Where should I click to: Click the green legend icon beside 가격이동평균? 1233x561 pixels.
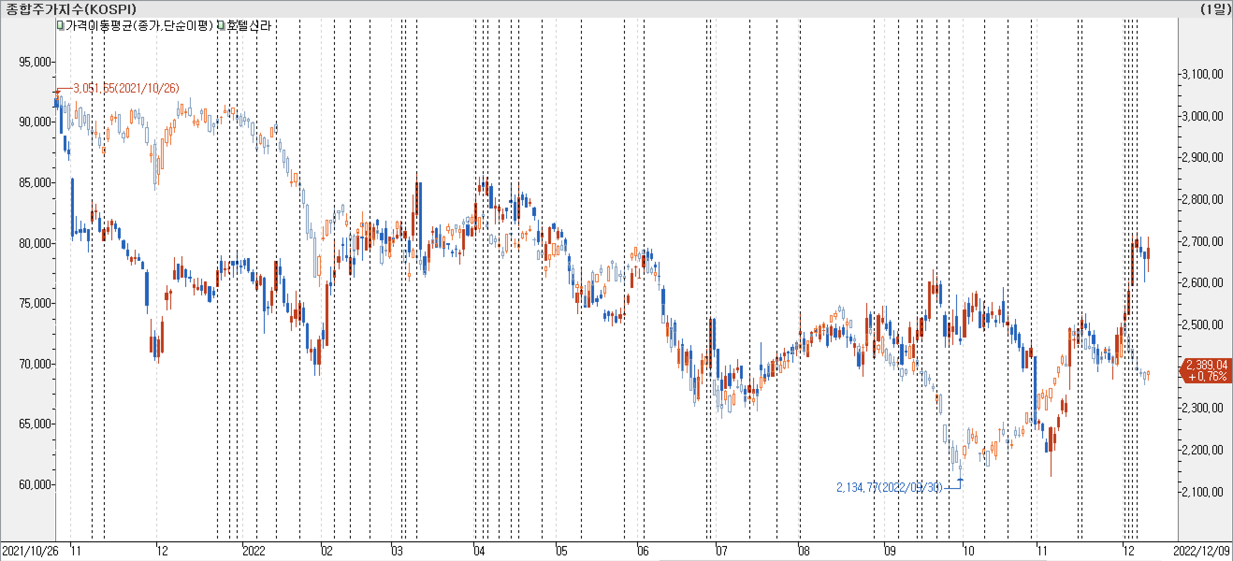pos(60,25)
